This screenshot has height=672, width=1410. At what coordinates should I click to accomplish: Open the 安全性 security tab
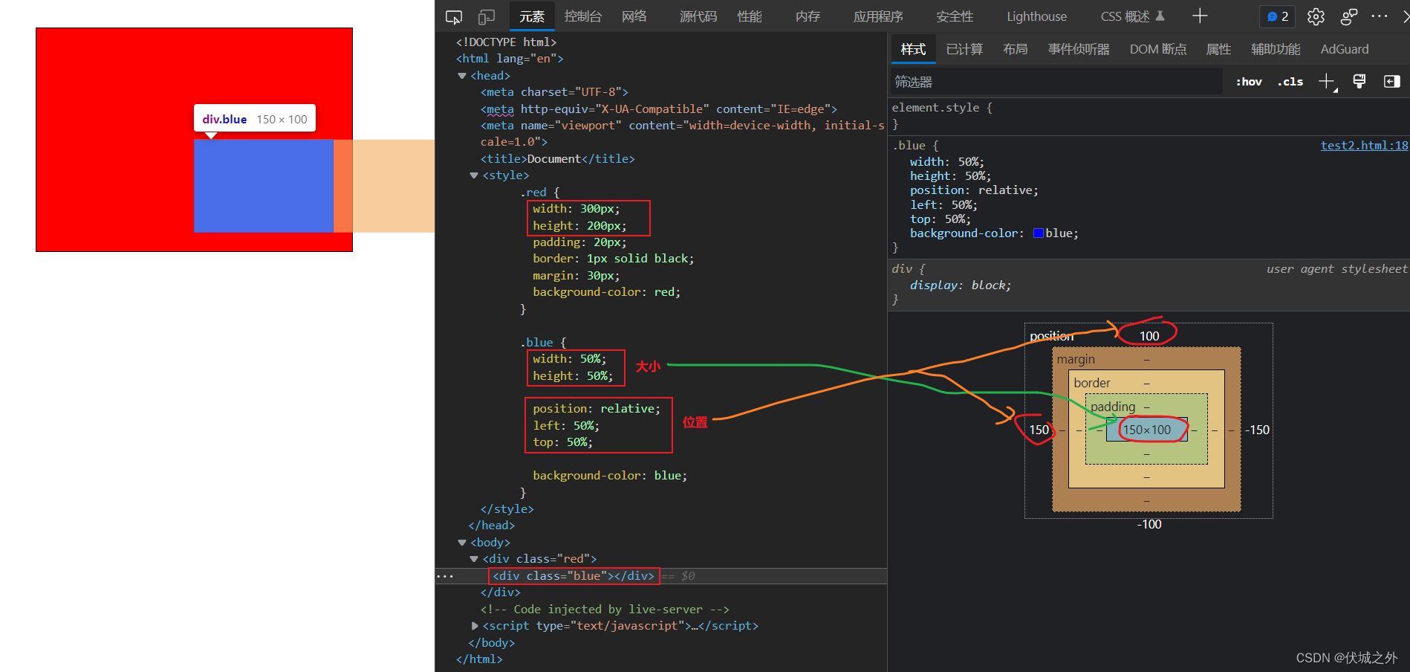tap(955, 16)
